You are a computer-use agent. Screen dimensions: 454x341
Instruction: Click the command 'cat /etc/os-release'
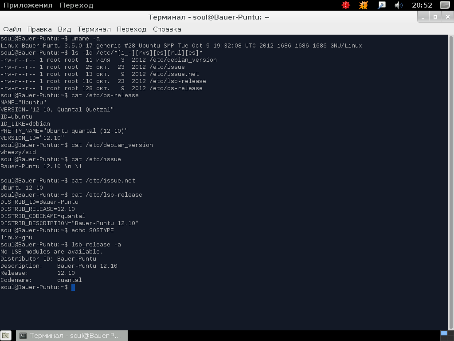(x=105, y=95)
